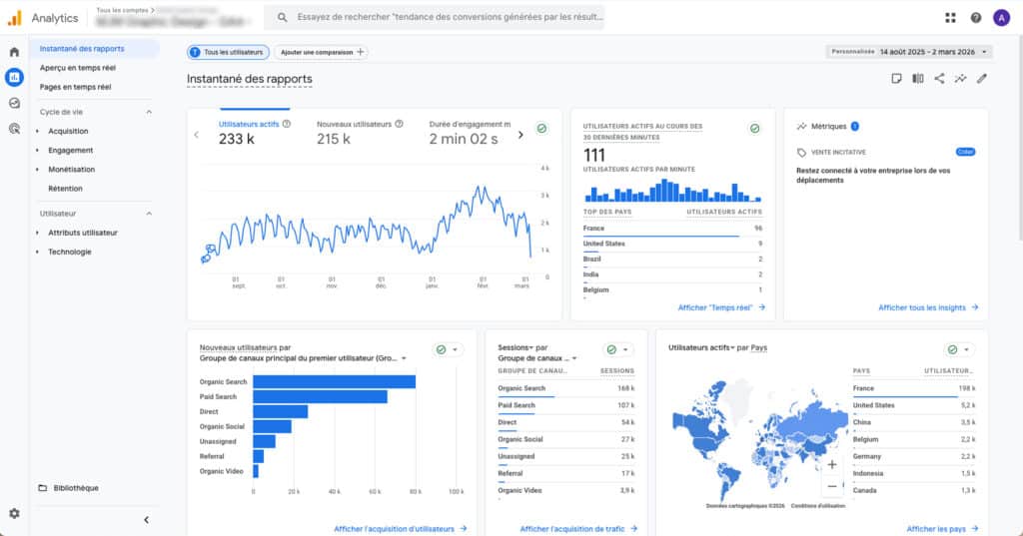This screenshot has height=536, width=1023.
Task: Open the account avatar A
Action: (1001, 18)
